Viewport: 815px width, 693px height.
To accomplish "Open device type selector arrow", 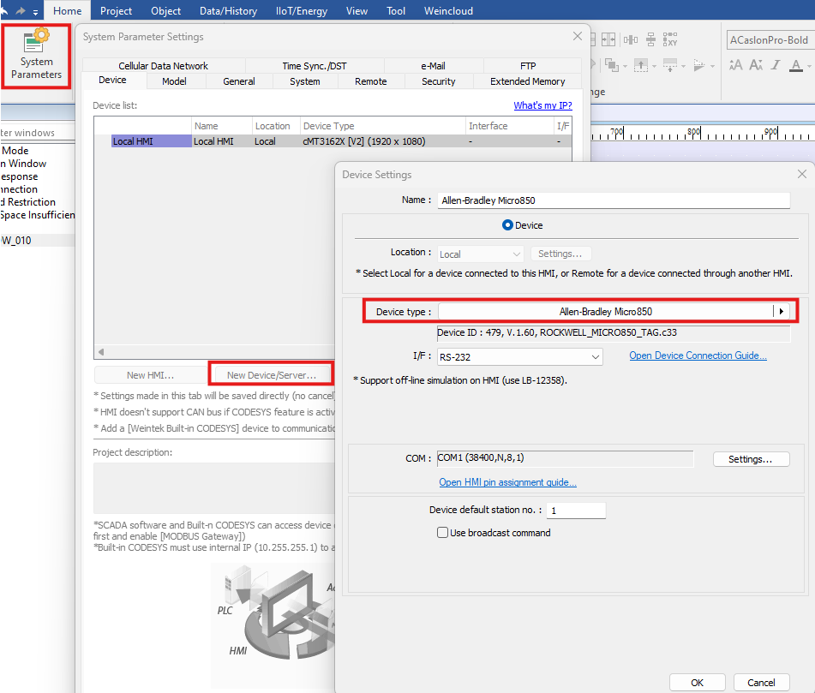I will (782, 311).
